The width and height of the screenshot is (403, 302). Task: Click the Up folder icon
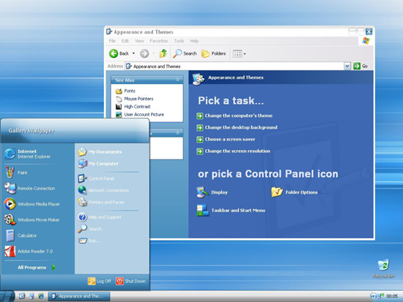(163, 53)
